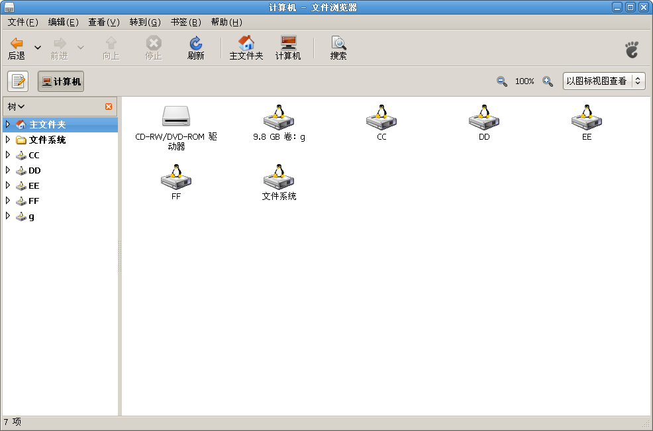Expand the DD tree node

(7, 170)
